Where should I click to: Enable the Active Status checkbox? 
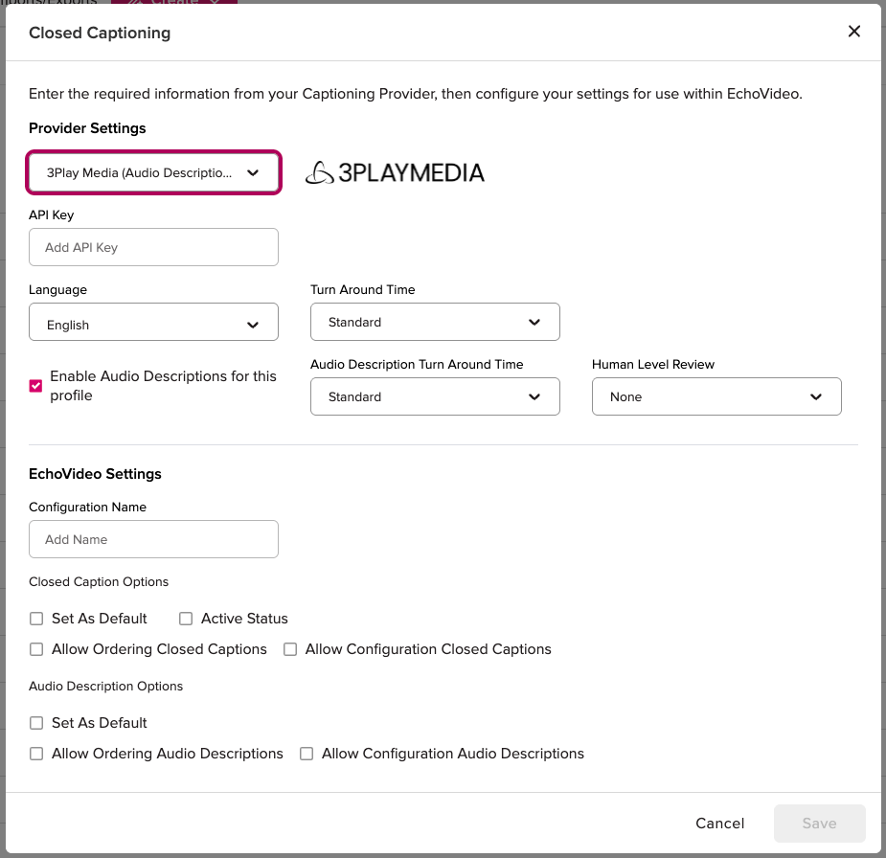pyautogui.click(x=186, y=619)
